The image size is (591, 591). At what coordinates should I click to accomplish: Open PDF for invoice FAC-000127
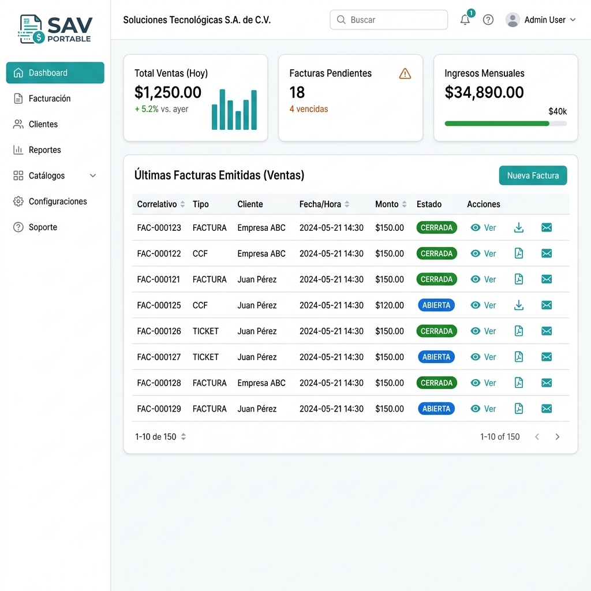[519, 357]
